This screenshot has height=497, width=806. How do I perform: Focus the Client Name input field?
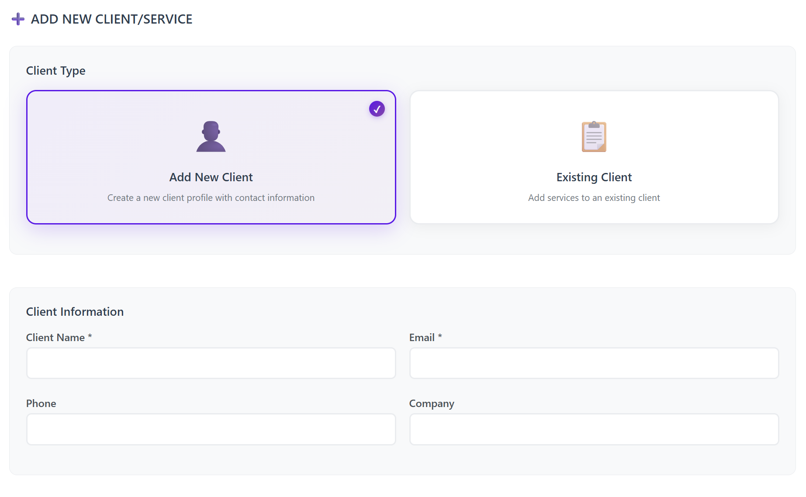click(211, 363)
